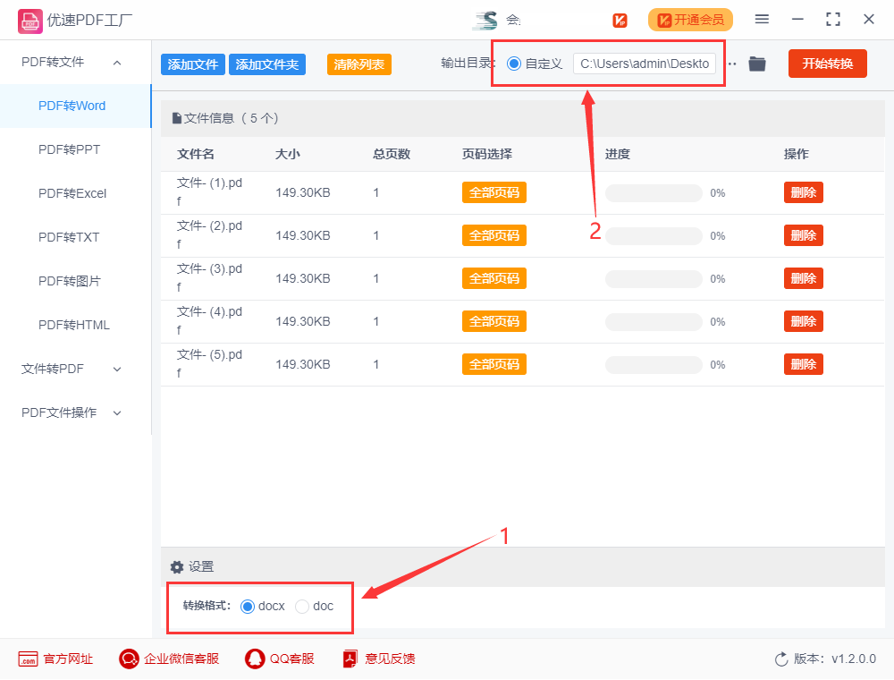Click the 页码选择 column header
This screenshot has height=680, width=894.
(487, 154)
